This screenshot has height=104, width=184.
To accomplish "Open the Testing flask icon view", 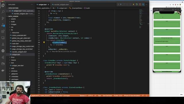I will [x=3, y=44].
